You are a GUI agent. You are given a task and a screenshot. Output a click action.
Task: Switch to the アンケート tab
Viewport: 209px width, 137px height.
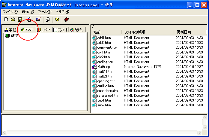tap(61, 30)
